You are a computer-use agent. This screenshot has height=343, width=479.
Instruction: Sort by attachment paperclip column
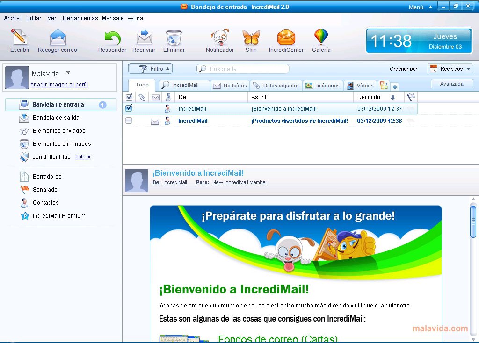(x=142, y=97)
